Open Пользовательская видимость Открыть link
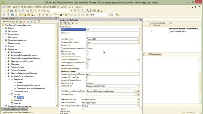203x114 pixels. [90, 48]
